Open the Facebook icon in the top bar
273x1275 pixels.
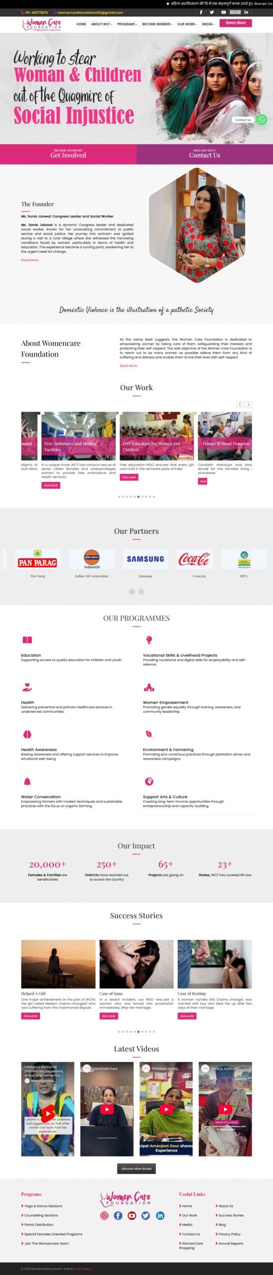click(x=201, y=12)
